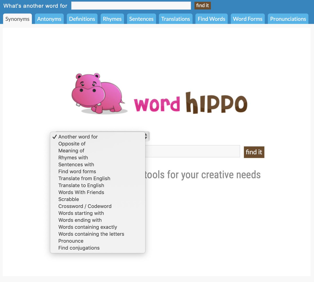Screen dimensions: 314x282
Task: Pick Words With Friends option
Action: click(x=98, y=192)
